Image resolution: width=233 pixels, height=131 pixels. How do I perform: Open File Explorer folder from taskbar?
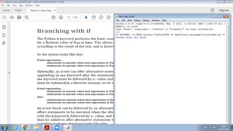click(36, 128)
